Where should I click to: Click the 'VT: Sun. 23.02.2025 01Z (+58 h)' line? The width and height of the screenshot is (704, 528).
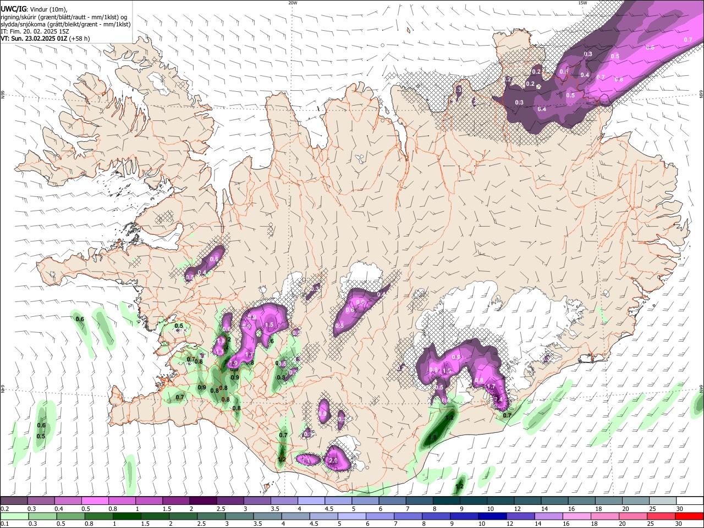[x=45, y=38]
